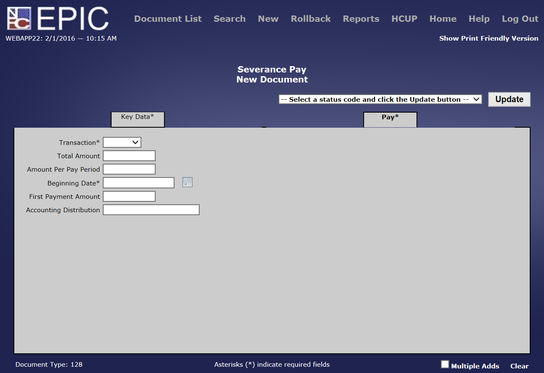Click the 'Asterisks (*) indicate required fields' note
This screenshot has height=373, width=544.
272,364
